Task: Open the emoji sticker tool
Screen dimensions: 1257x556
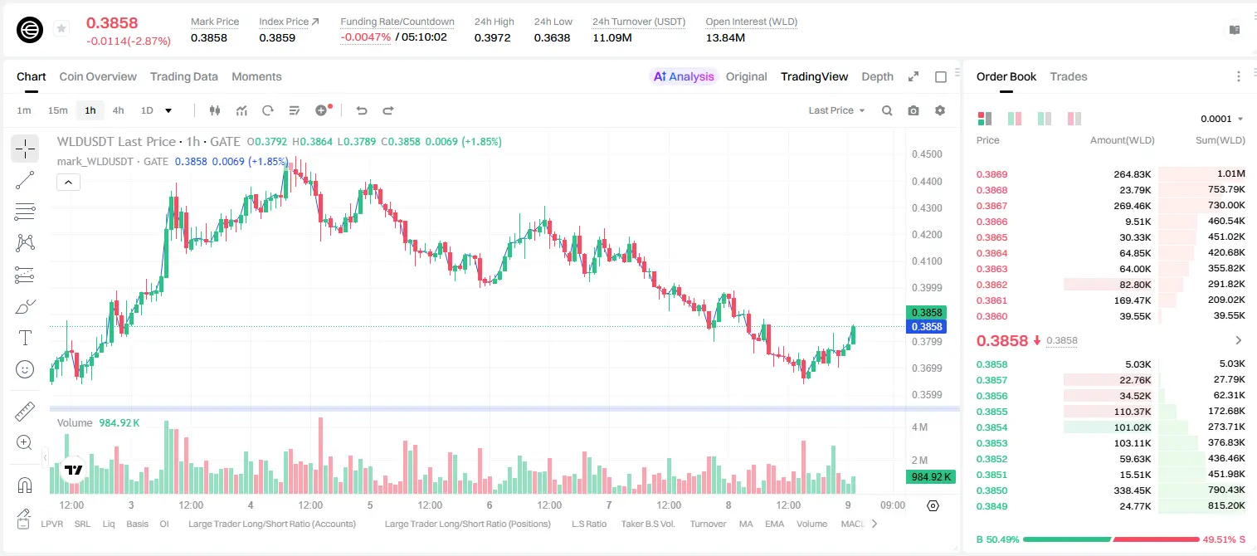Action: tap(25, 369)
